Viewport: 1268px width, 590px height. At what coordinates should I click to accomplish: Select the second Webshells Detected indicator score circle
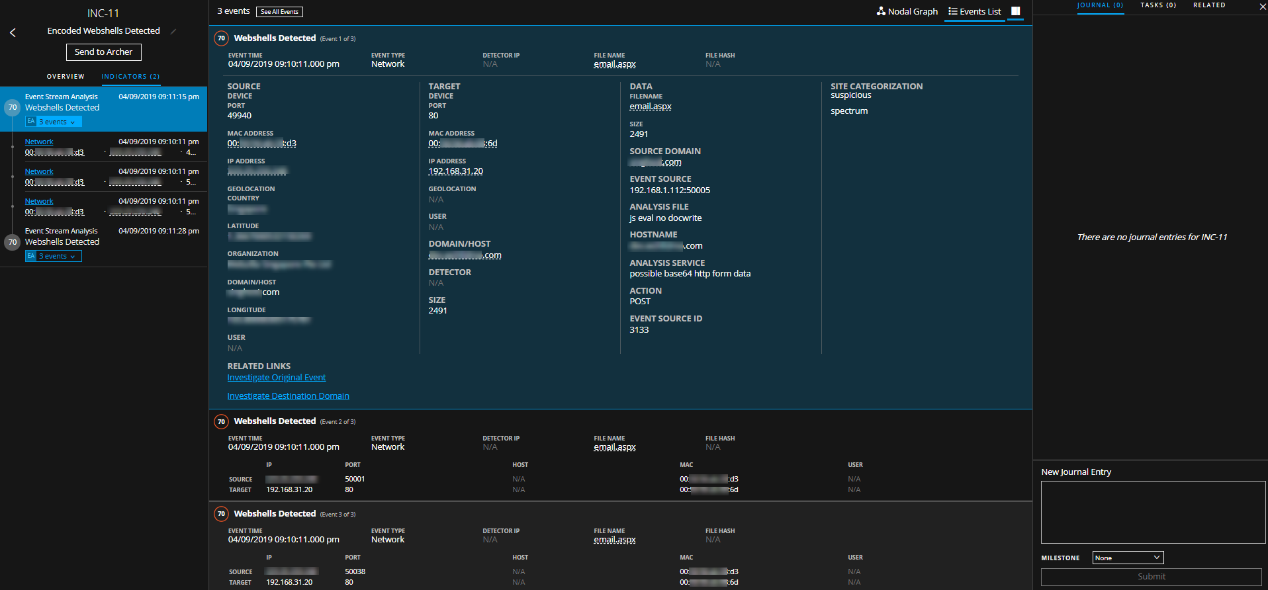tap(12, 242)
